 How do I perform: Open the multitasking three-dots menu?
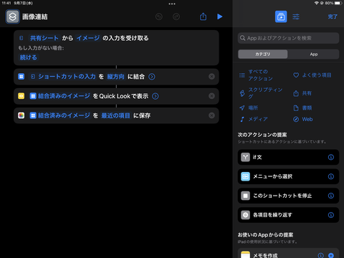[x=172, y=4]
